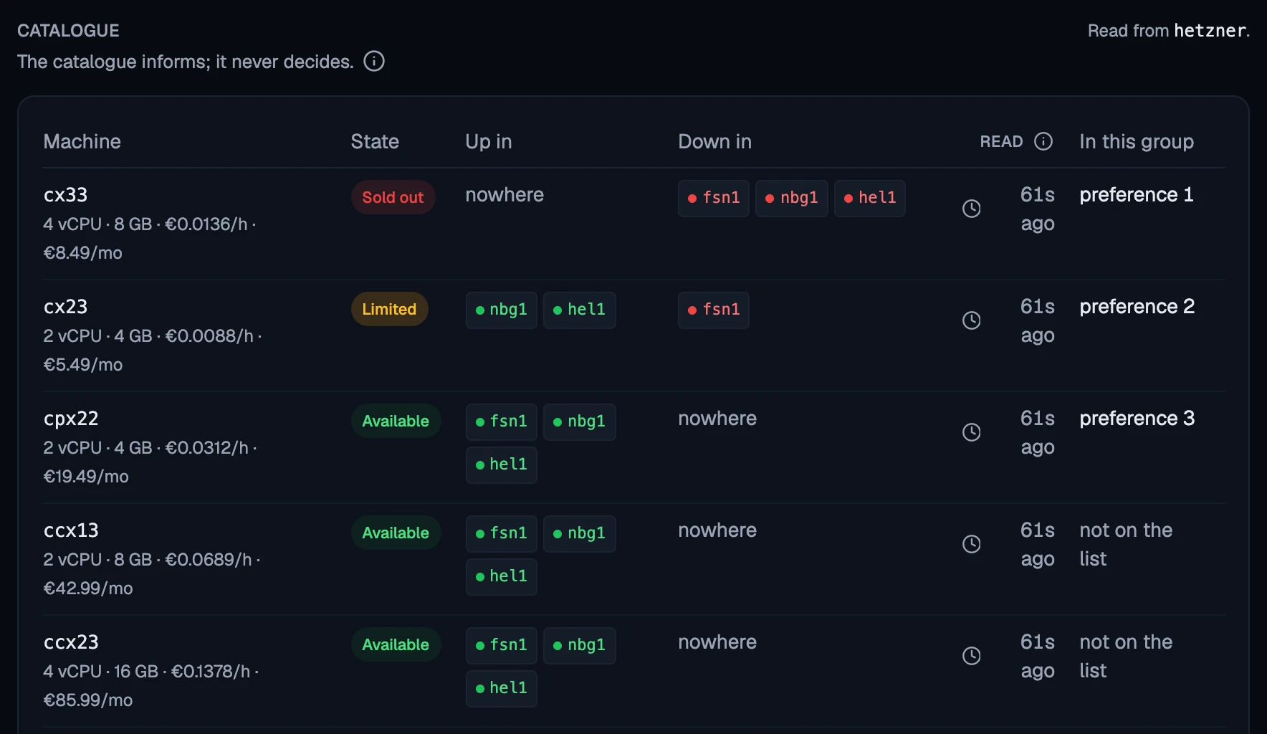Select green hel1 chip in ccx13 row
Image resolution: width=1267 pixels, height=734 pixels.
pyautogui.click(x=502, y=576)
